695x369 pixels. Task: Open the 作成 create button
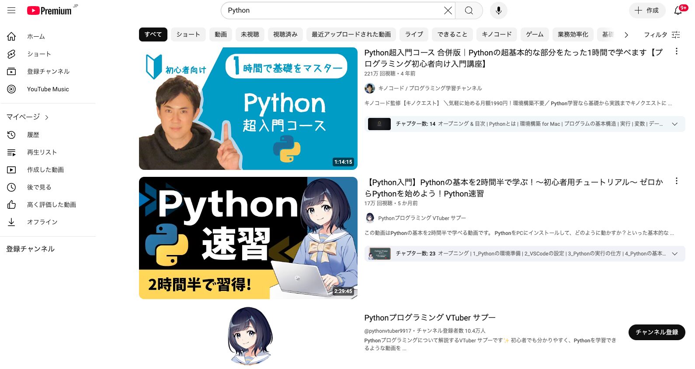tap(647, 10)
